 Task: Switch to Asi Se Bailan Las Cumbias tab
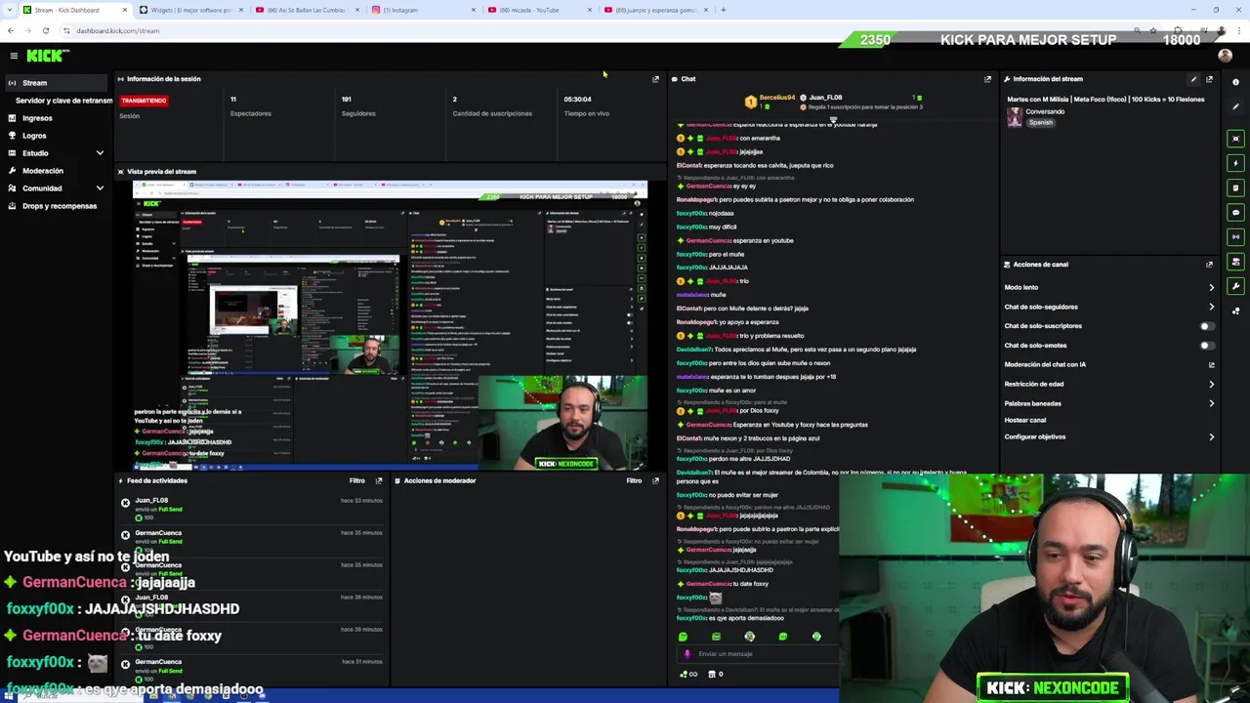308,10
